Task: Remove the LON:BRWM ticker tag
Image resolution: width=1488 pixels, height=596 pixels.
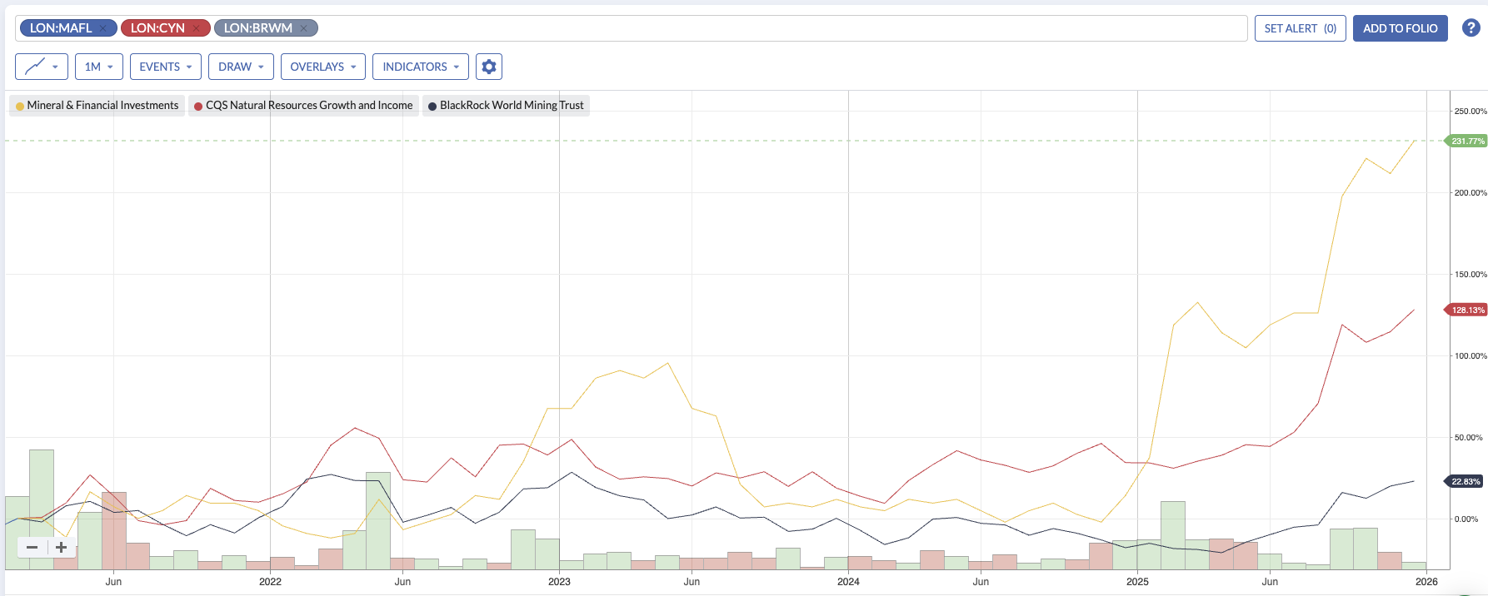Action: [304, 28]
